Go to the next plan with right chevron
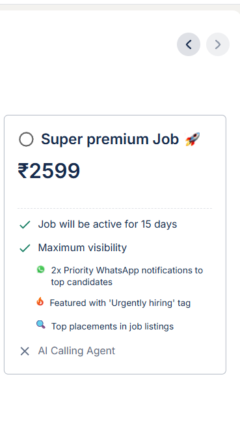Screen dimensions: 240x441 218,44
